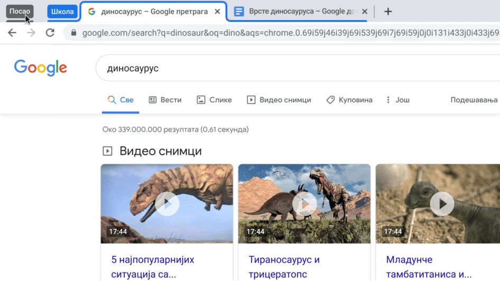Play the Младунче тамбатитаниса video
Viewport: 500px width, 281px height.
(442, 203)
